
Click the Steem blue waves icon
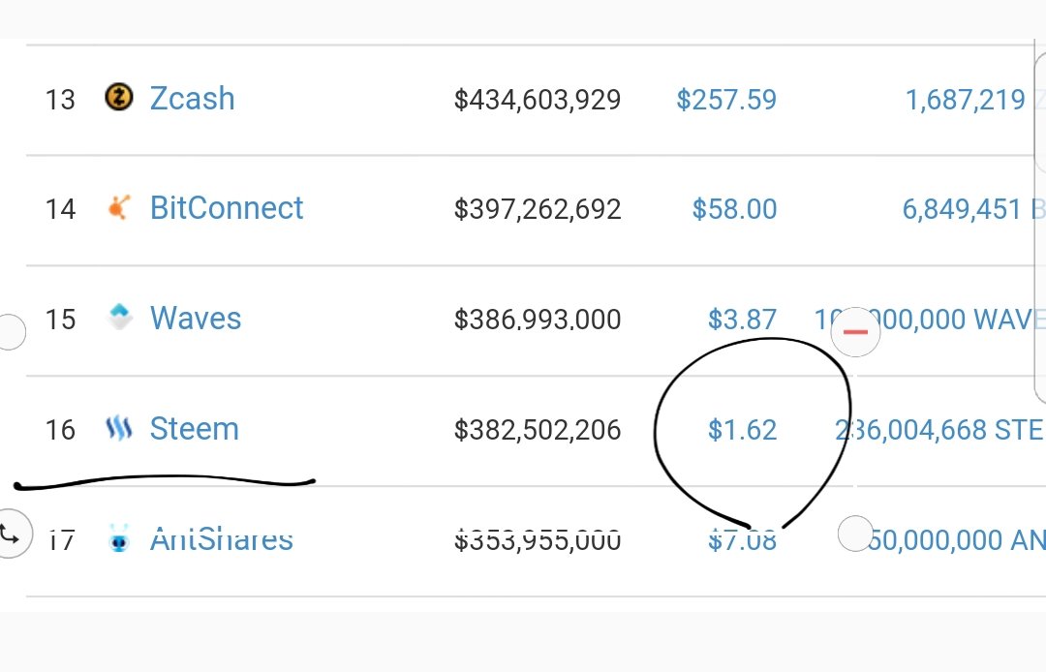[x=118, y=429]
